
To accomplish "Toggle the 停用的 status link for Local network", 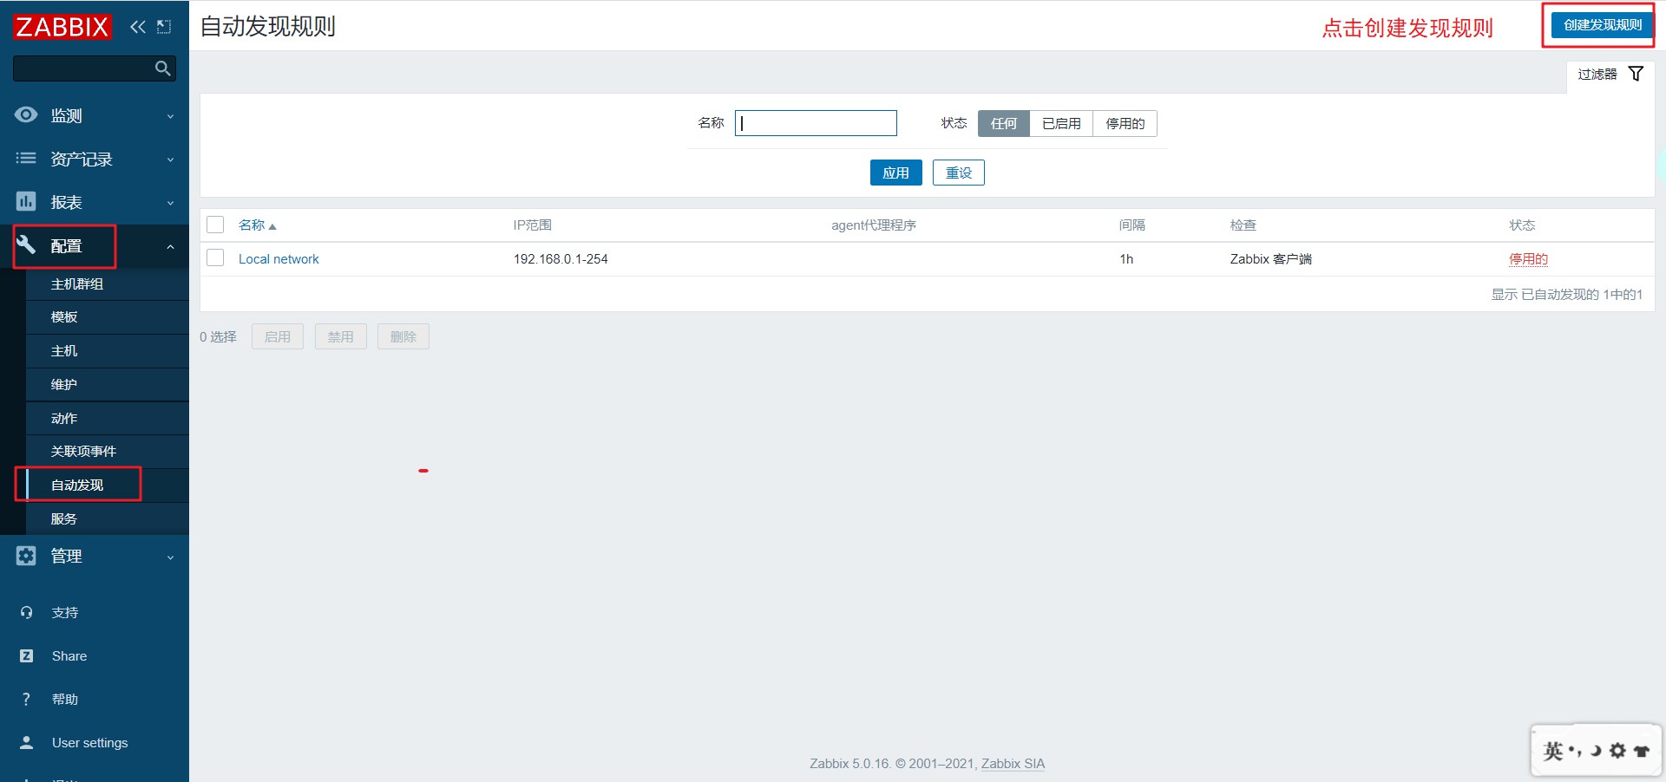I will (1528, 259).
